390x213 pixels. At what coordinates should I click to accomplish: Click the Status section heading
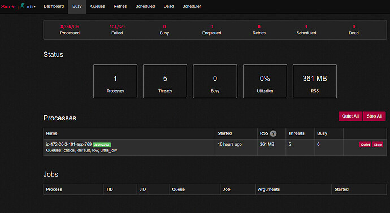[x=53, y=55]
